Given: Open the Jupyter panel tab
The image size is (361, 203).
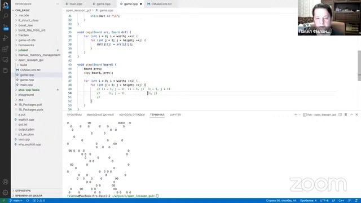Looking at the screenshot, I should [175, 114].
